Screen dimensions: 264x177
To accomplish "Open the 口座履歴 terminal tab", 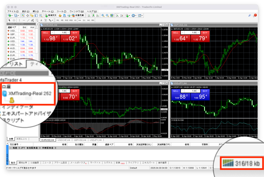I will pyautogui.click(x=35, y=163).
